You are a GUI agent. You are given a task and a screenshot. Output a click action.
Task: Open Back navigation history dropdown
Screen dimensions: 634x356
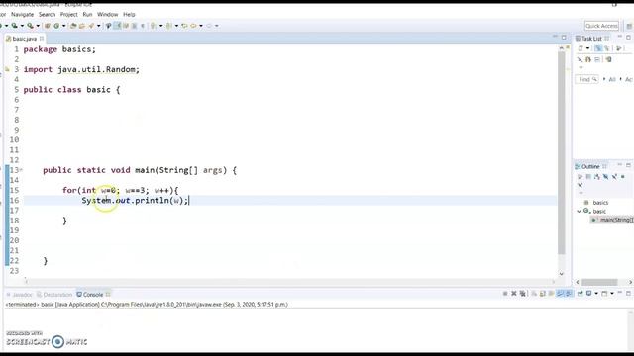coord(201,26)
